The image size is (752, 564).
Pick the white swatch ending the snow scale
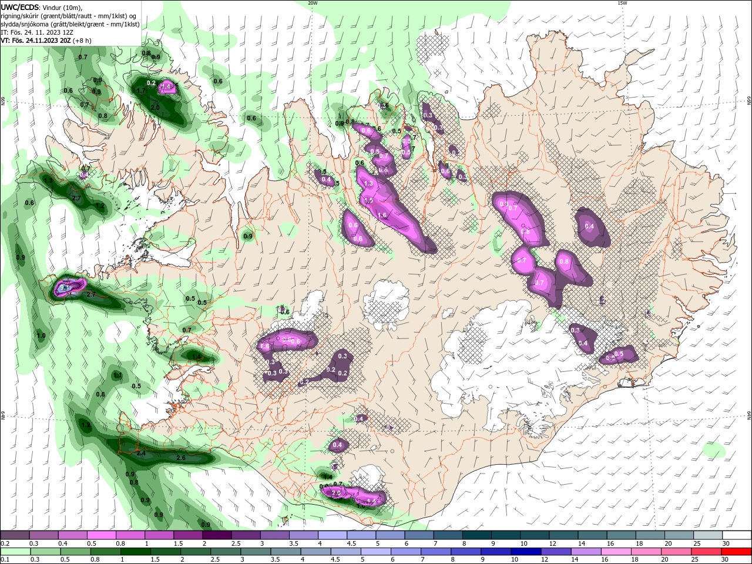(x=737, y=535)
